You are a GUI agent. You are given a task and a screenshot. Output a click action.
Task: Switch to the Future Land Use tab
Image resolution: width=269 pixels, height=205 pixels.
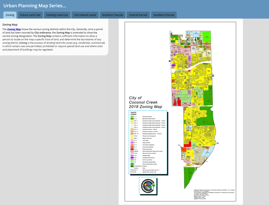[30, 15]
